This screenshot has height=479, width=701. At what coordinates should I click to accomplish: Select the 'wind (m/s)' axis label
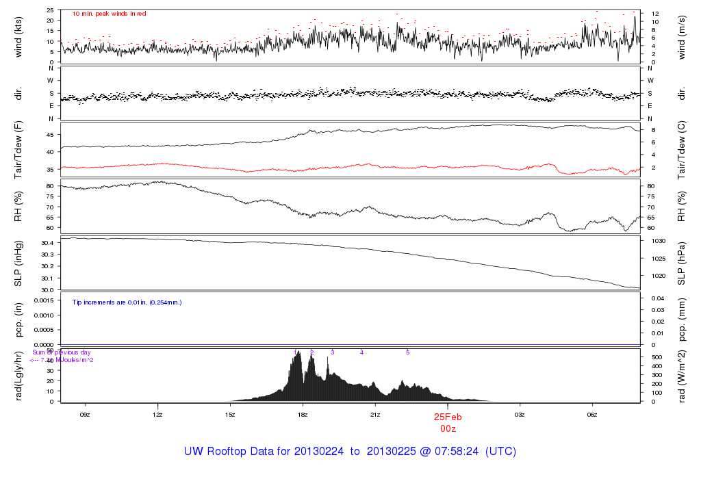coord(681,37)
